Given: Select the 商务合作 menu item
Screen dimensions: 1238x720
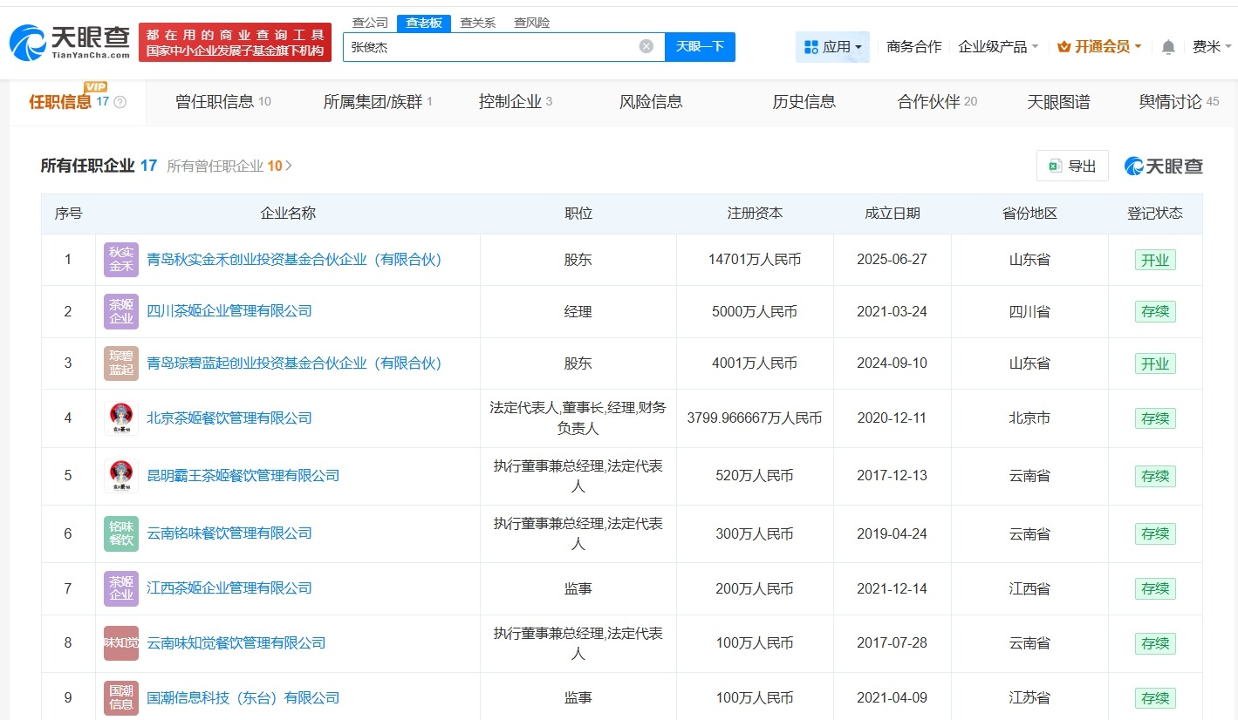Looking at the screenshot, I should (x=913, y=47).
